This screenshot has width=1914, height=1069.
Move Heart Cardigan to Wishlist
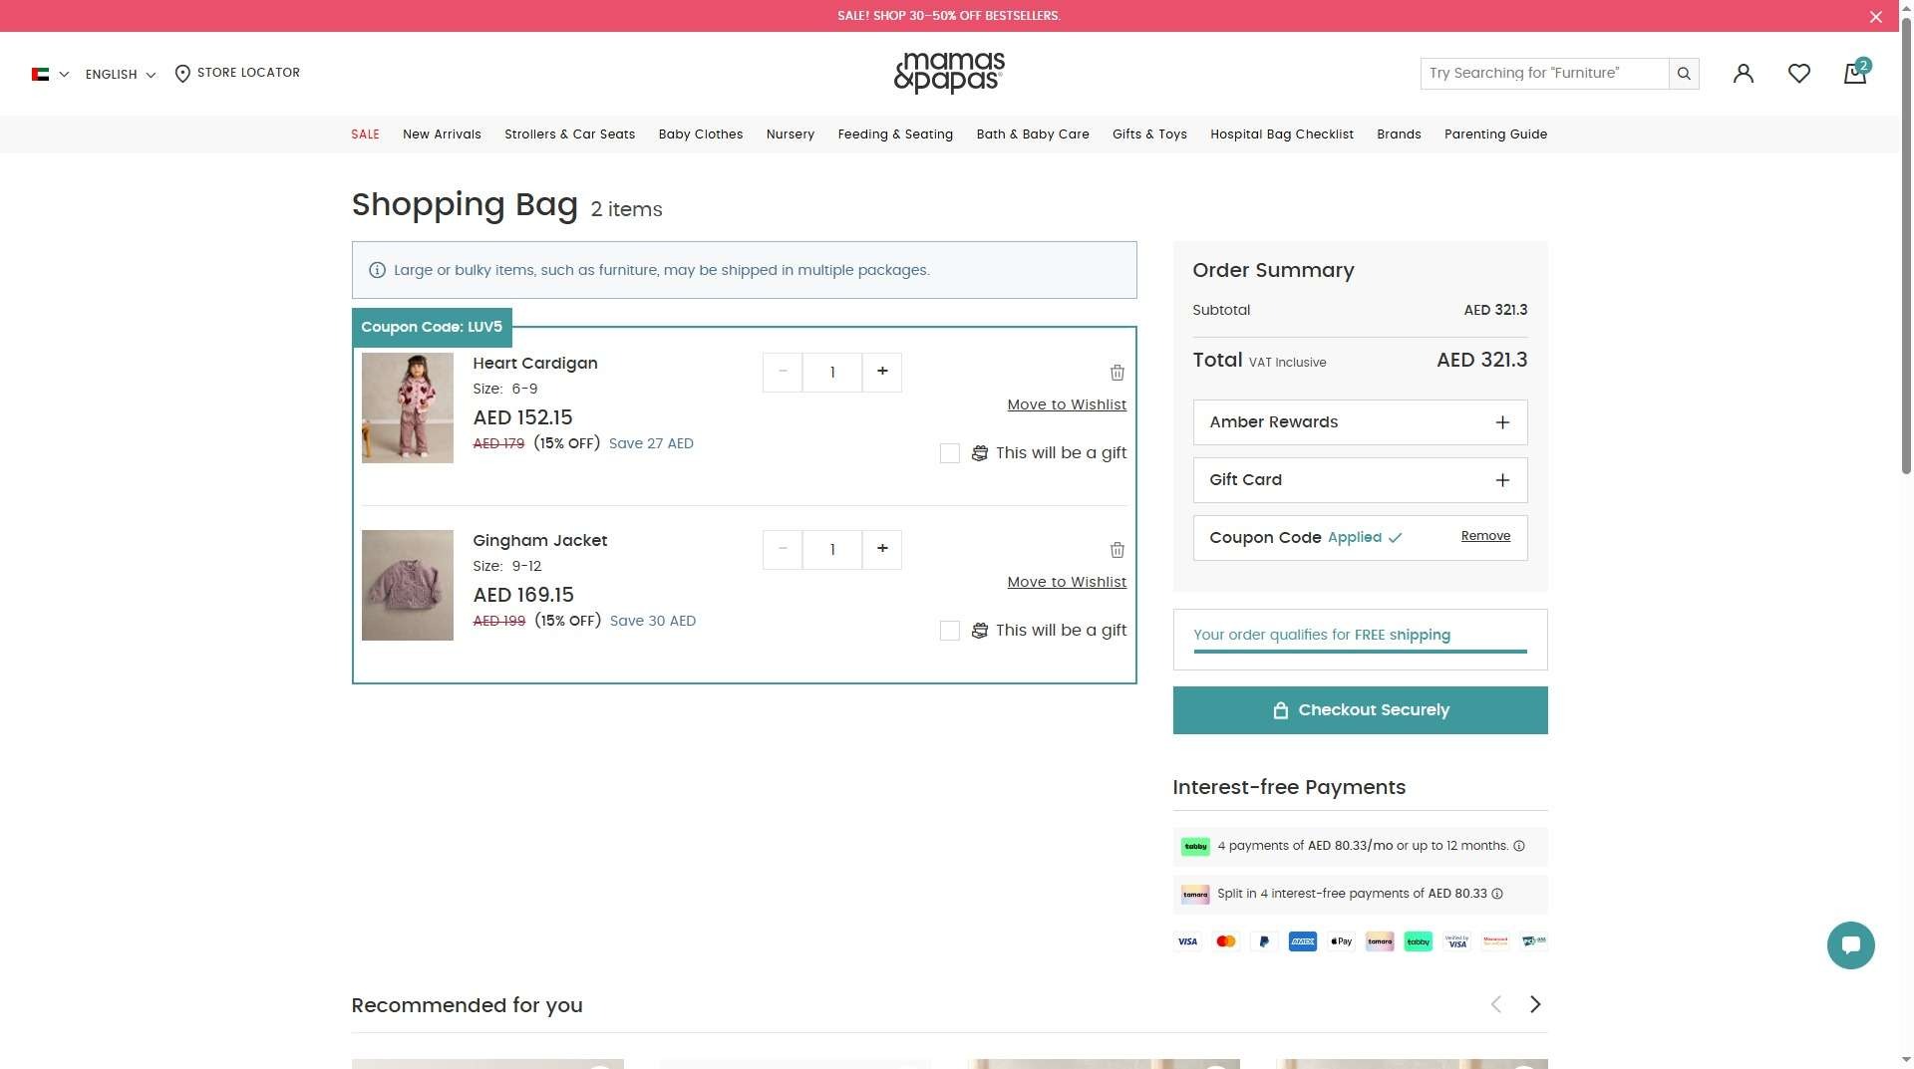coord(1067,404)
